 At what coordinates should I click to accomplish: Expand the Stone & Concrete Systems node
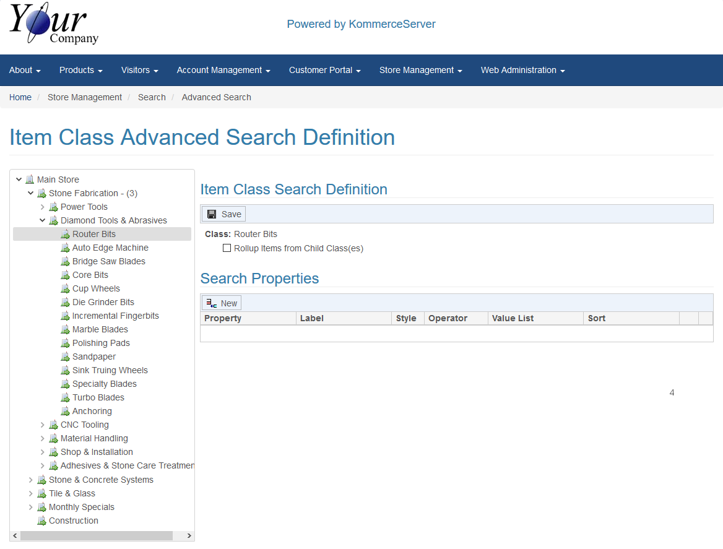(31, 480)
